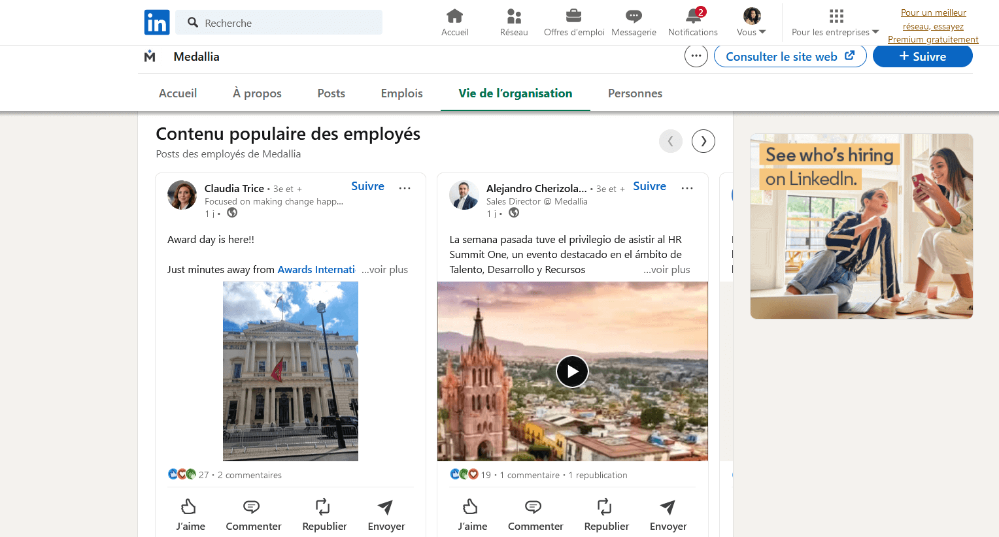
Task: Send Claudia's post with Envoyer
Action: click(386, 515)
